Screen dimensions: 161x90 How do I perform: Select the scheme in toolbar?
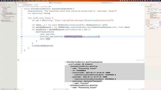pyautogui.click(x=53, y=3)
